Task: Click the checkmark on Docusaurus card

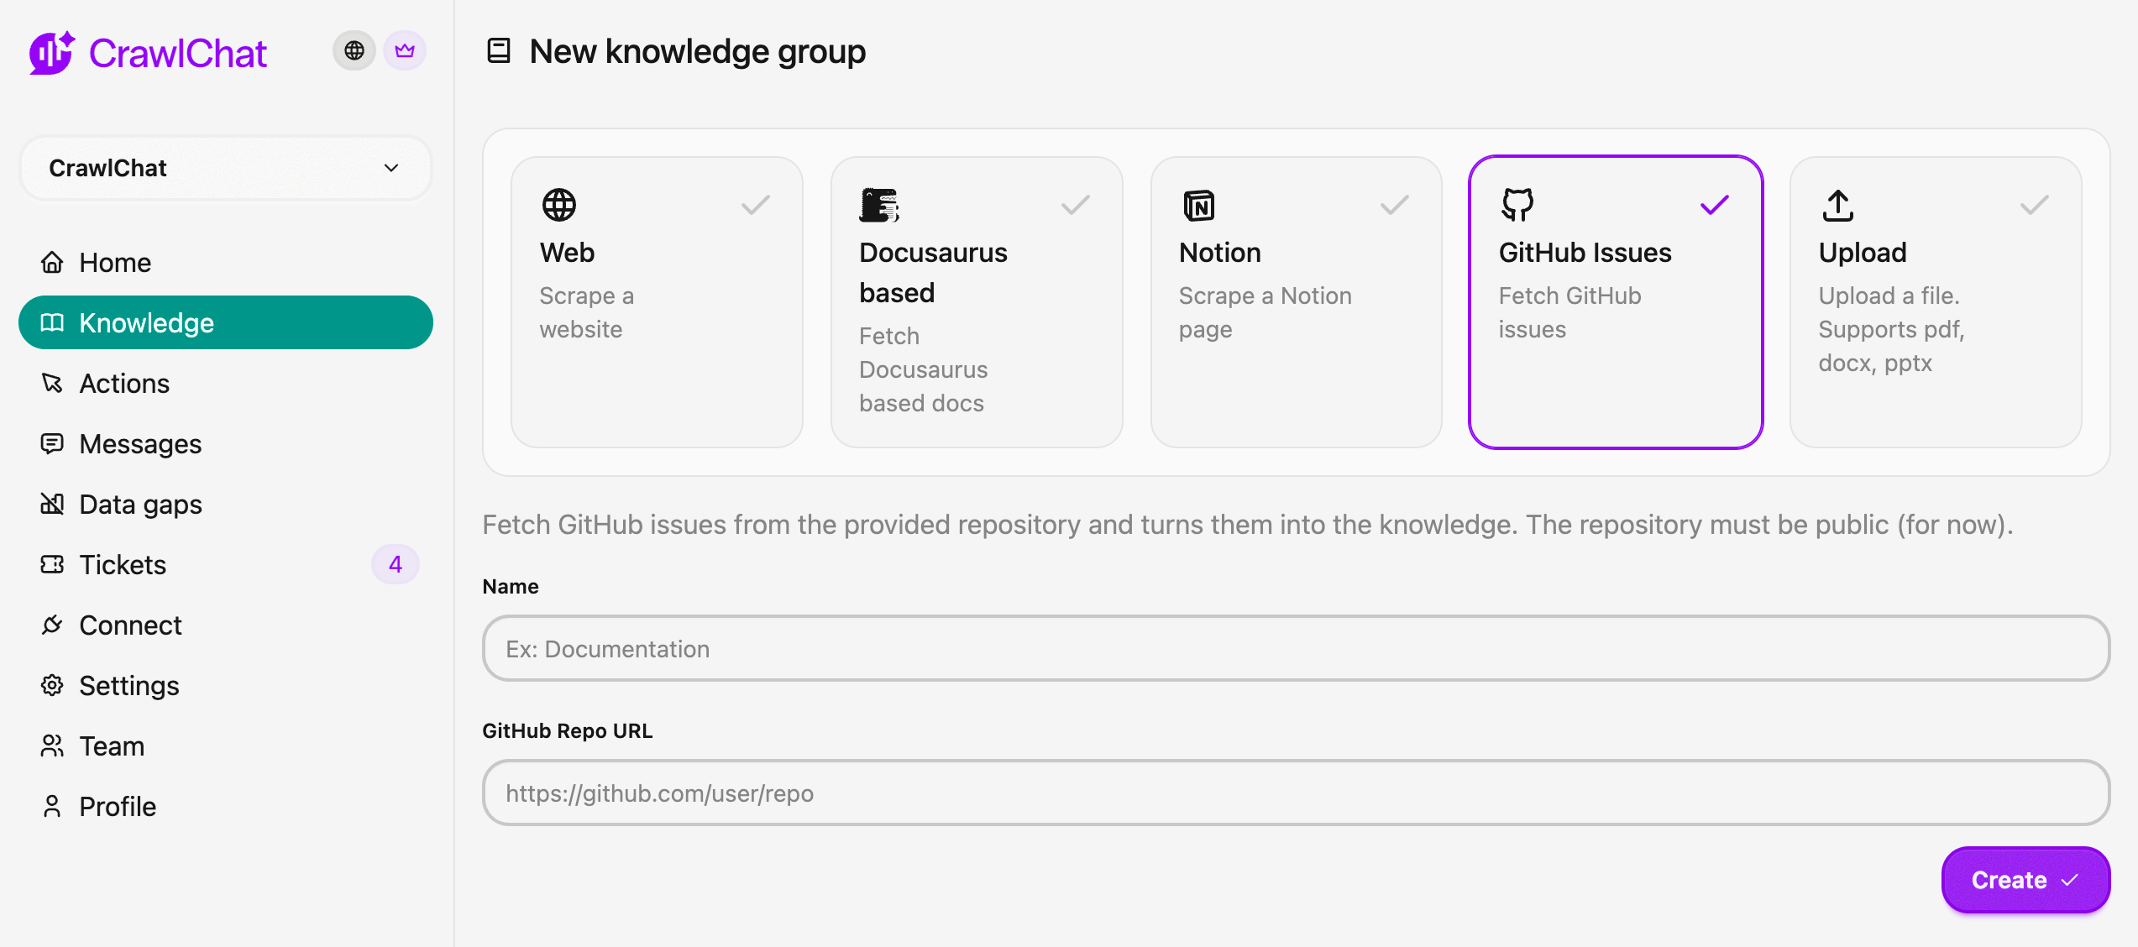Action: coord(1076,205)
